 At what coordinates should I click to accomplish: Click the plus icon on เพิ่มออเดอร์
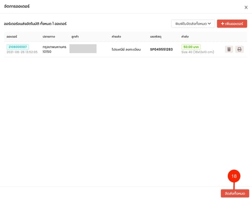coord(222,24)
